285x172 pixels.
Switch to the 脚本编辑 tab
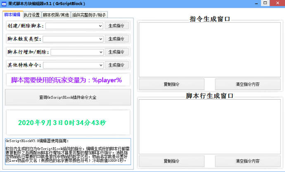12,14
